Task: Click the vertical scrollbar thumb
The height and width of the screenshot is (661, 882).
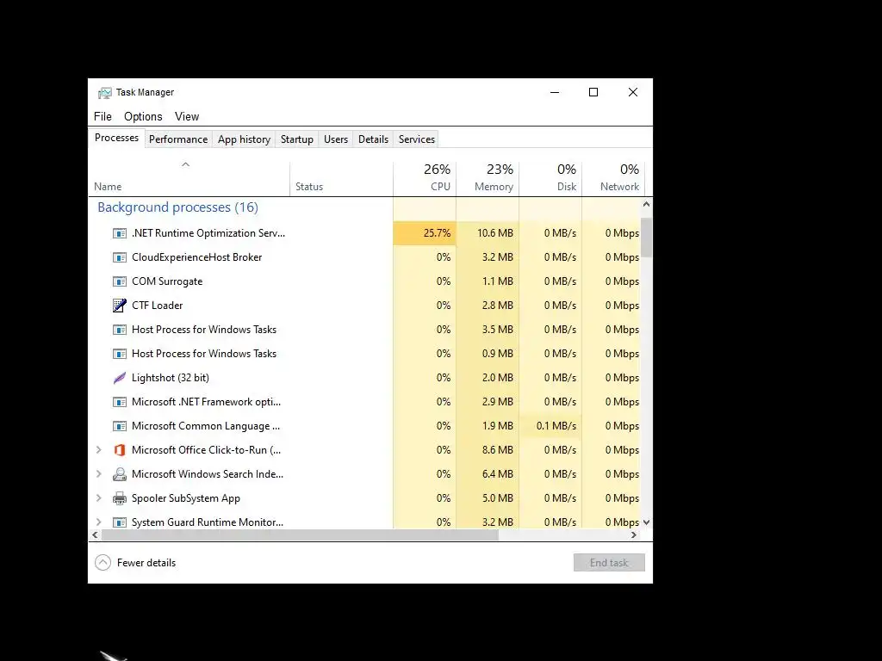Action: click(x=646, y=238)
